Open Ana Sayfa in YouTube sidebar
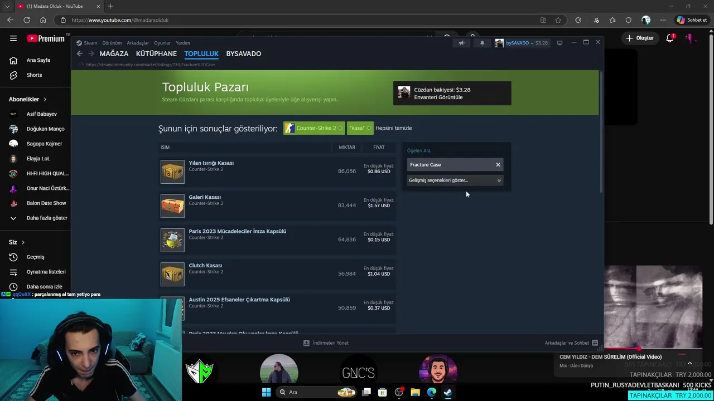The width and height of the screenshot is (714, 401). (38, 60)
